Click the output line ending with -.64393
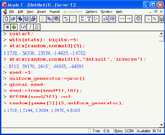Image resolution: width=165 pixels, height=135 pixels. (x=43, y=66)
